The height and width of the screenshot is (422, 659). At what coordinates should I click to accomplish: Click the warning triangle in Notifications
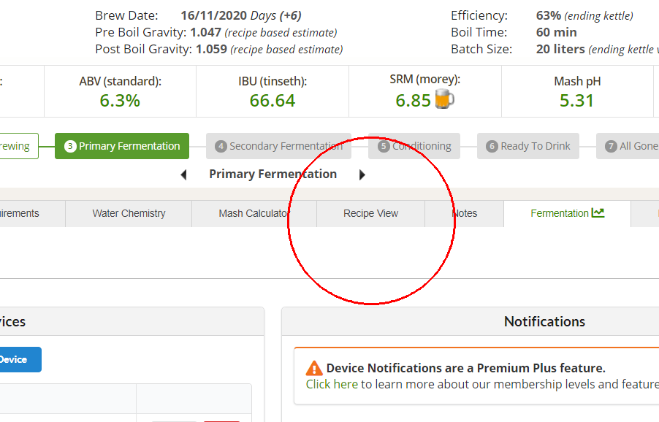pos(314,368)
